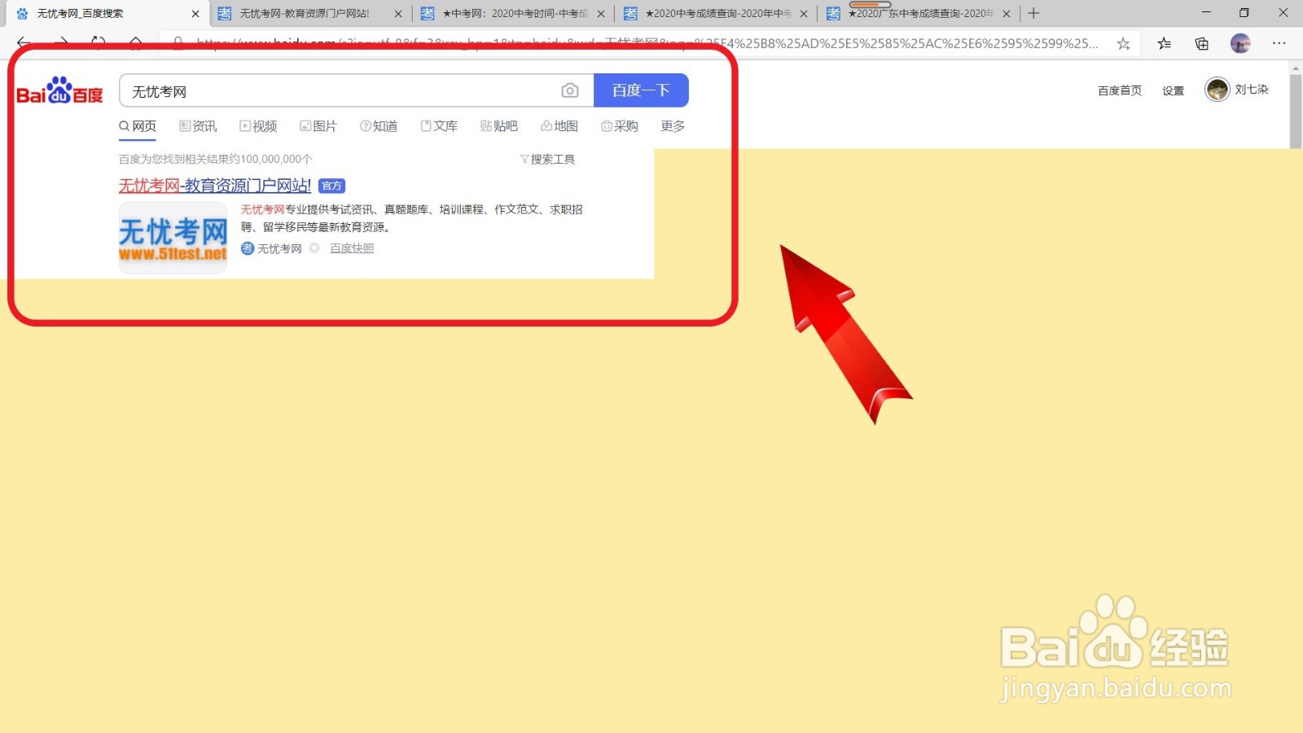Click the browser profile picture
1303x733 pixels.
pyautogui.click(x=1240, y=44)
